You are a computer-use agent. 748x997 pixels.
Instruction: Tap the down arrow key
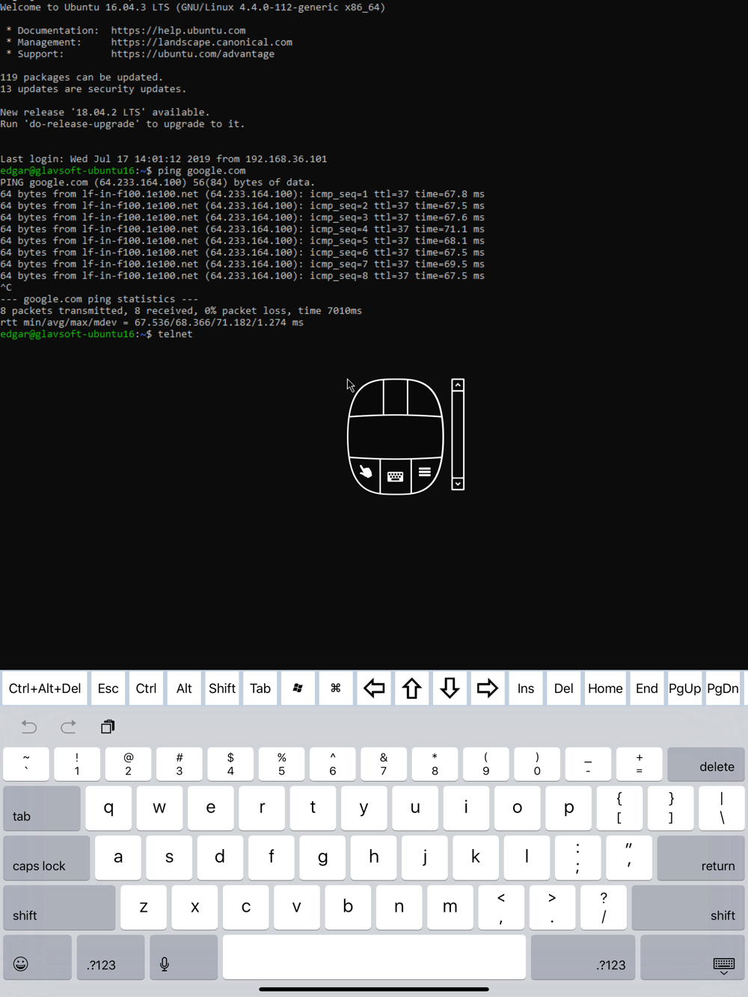pos(450,688)
